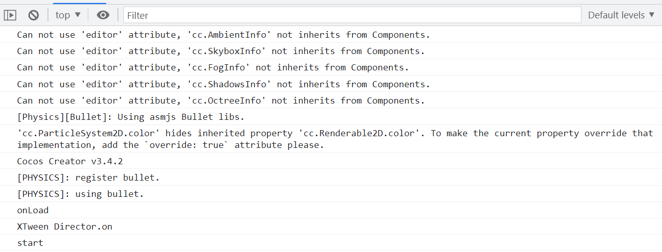The width and height of the screenshot is (662, 252).
Task: Focus the console Filter input field
Action: pyautogui.click(x=352, y=15)
